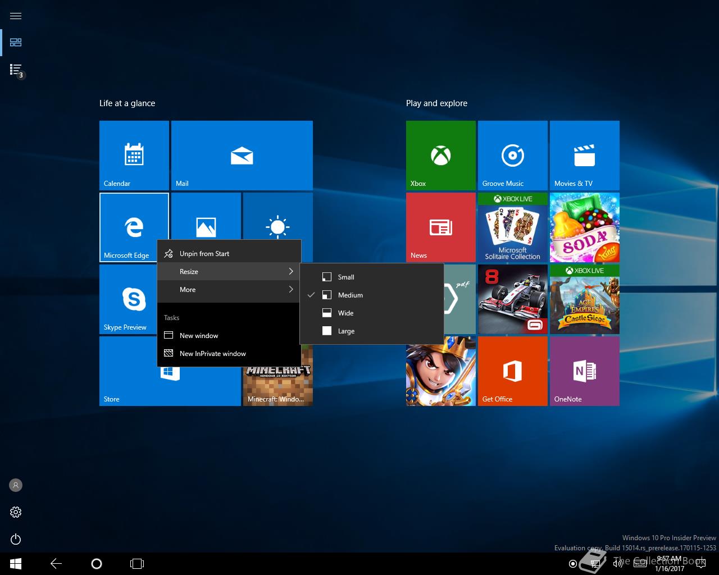Open the Groove Music tile
The height and width of the screenshot is (575, 719).
[x=513, y=156]
